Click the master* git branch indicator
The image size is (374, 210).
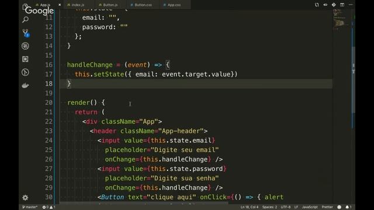[x=30, y=207]
